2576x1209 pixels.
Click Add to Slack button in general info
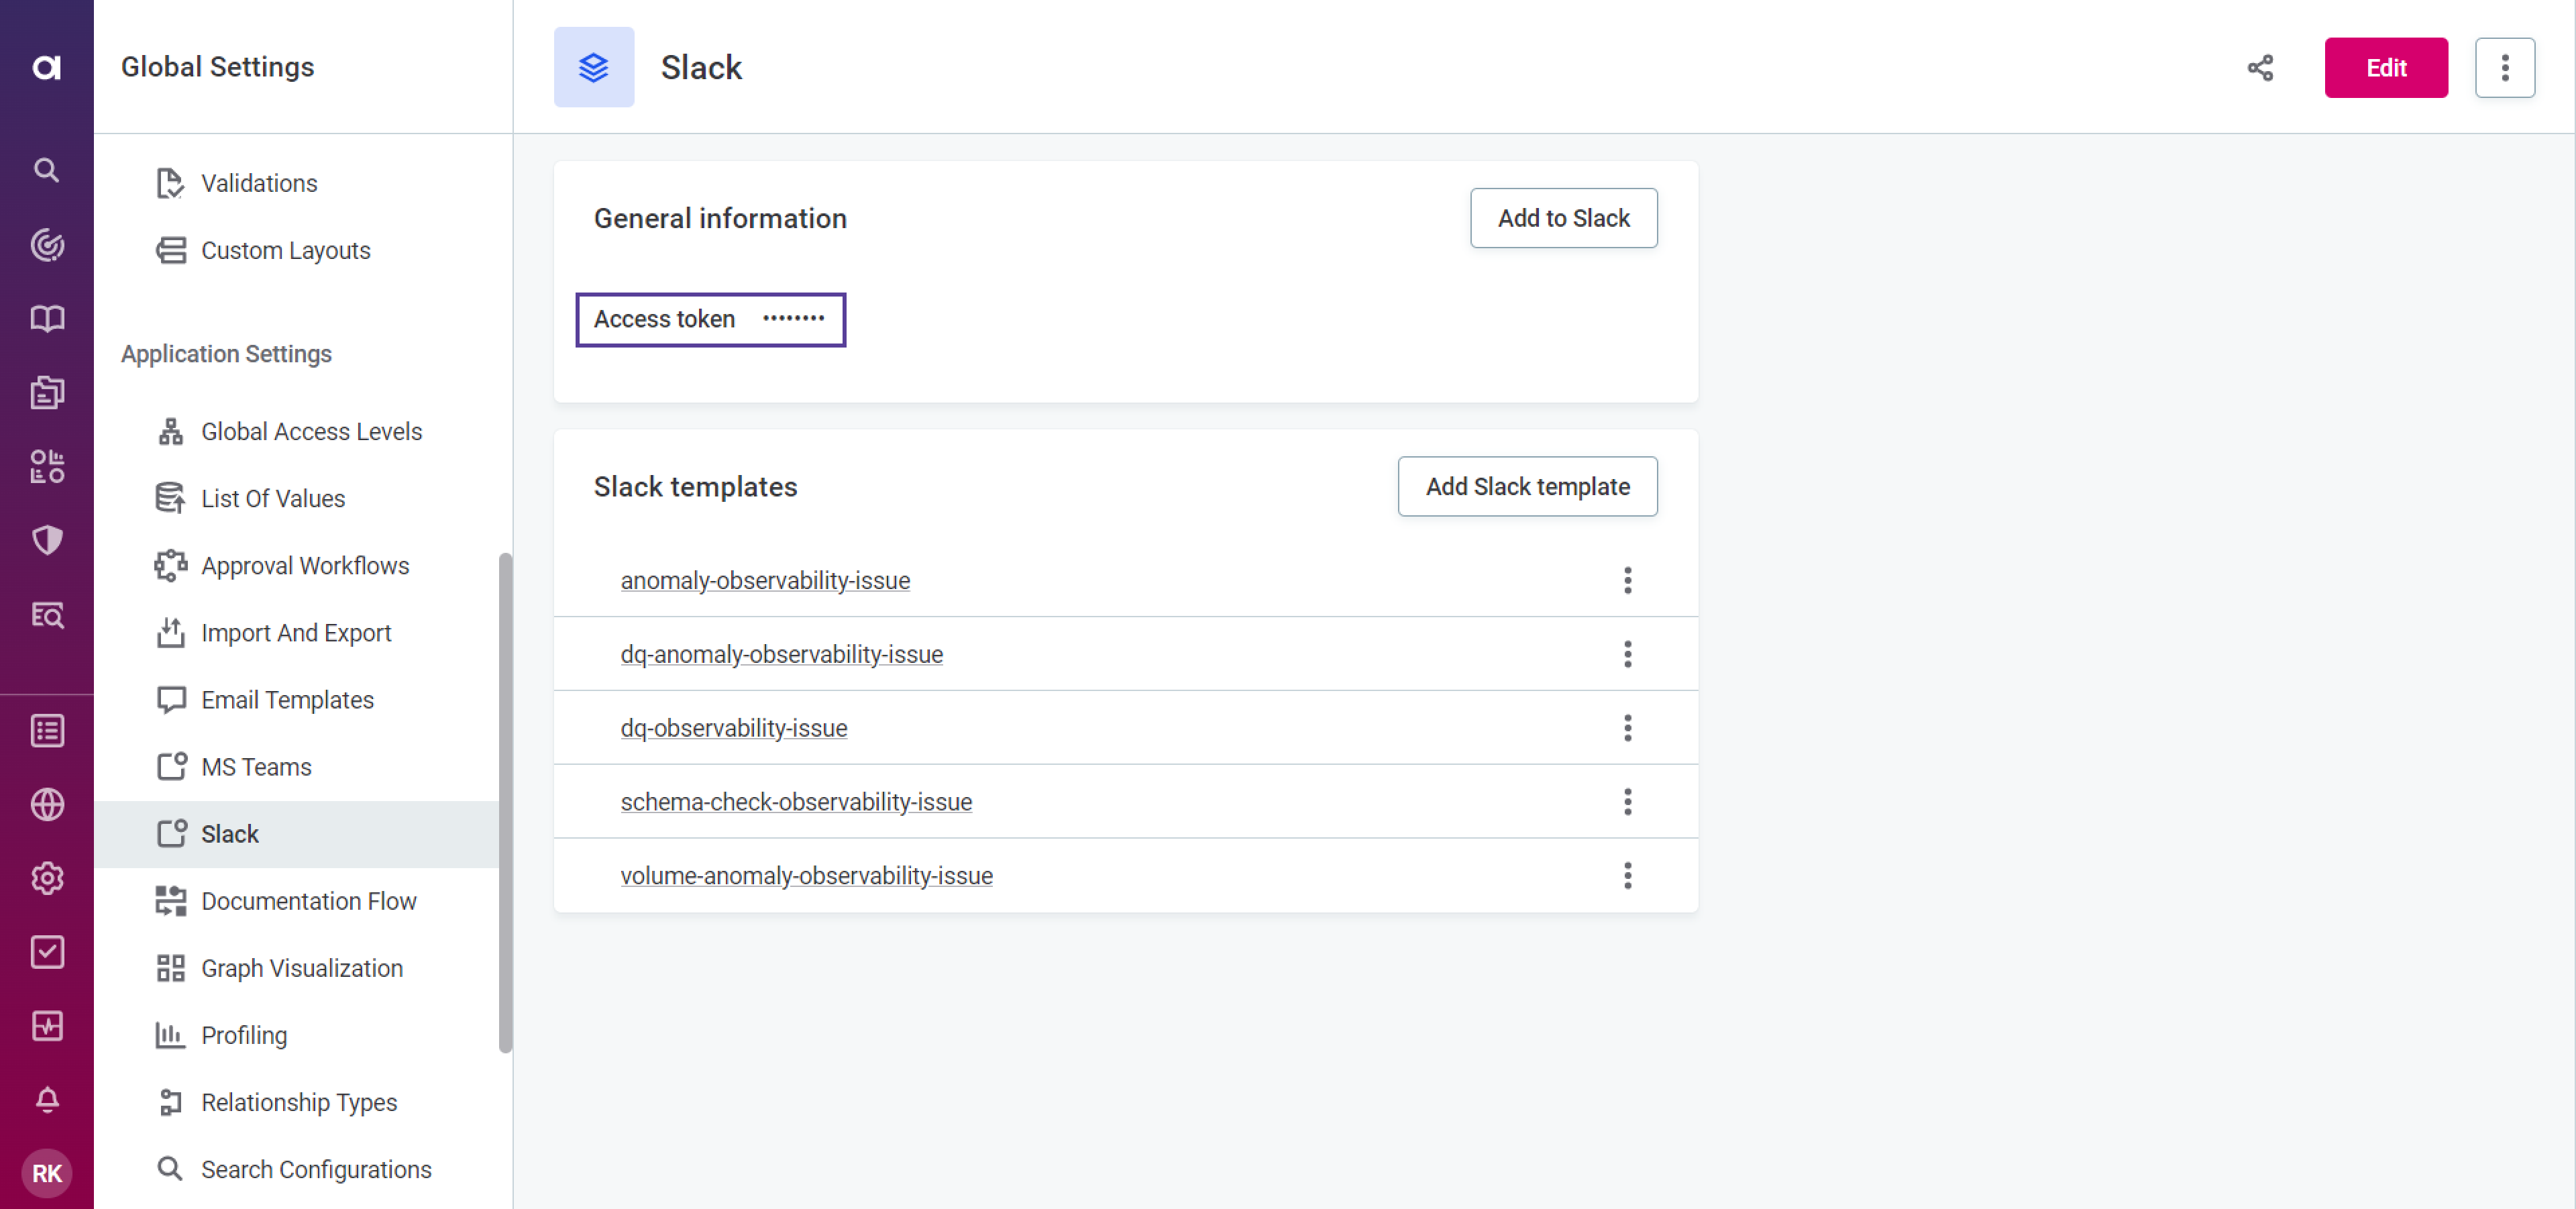1562,215
